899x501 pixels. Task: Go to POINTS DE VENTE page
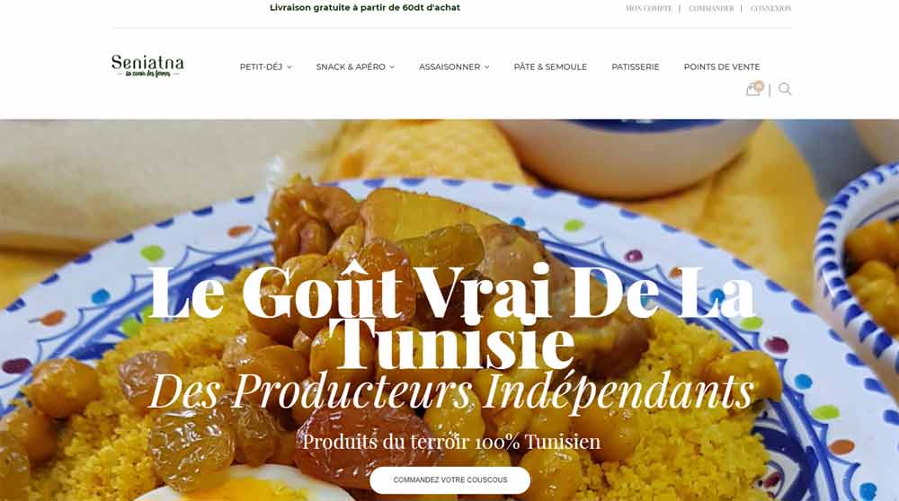721,67
